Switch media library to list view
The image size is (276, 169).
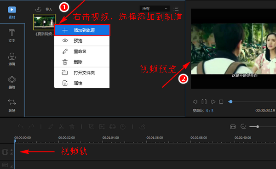(176, 9)
